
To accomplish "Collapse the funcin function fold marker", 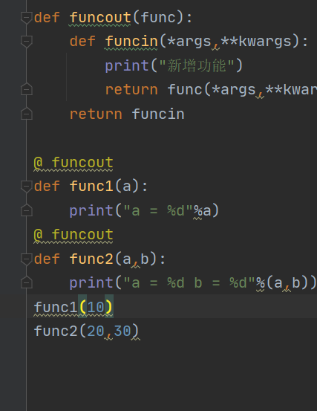I will coord(27,42).
